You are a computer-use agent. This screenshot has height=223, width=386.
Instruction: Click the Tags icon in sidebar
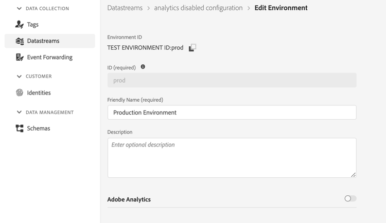point(20,25)
